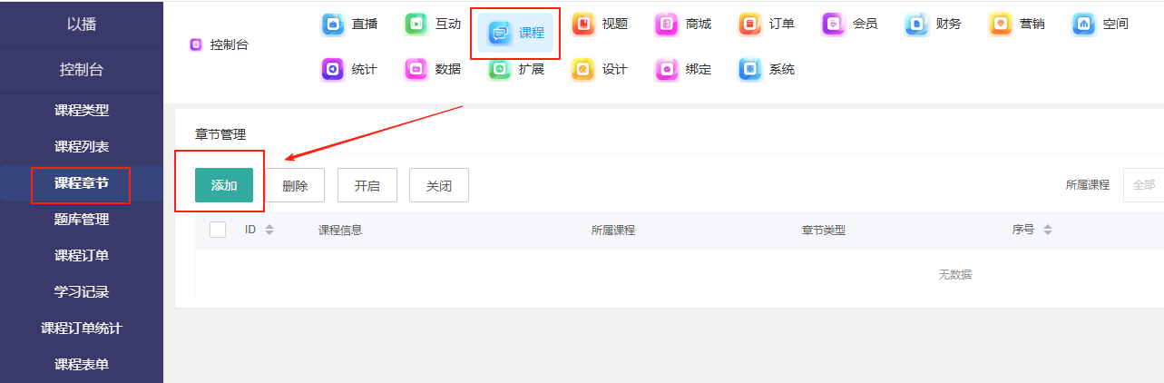Tick the select-all checkbox in table header
The image size is (1164, 383).
coord(218,230)
